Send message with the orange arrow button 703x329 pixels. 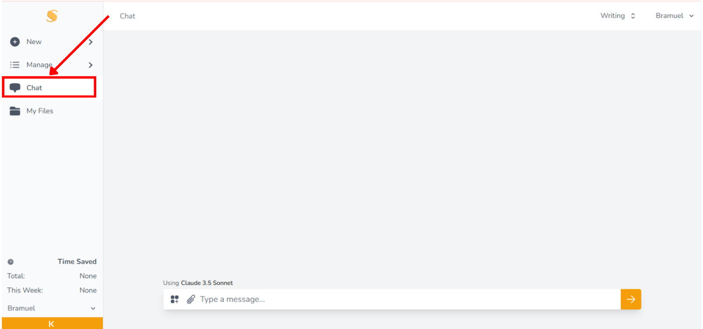click(631, 299)
